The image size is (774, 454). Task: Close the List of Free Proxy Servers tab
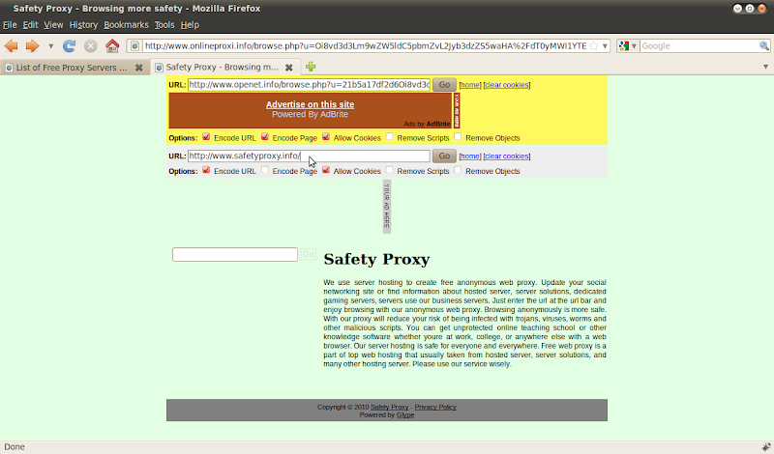click(x=139, y=68)
